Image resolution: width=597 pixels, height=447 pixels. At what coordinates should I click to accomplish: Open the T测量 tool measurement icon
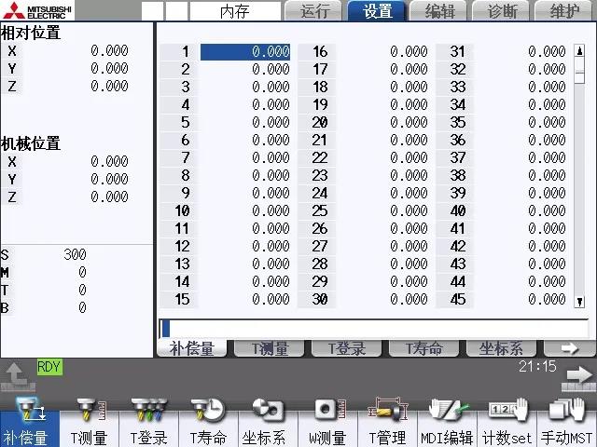90,421
